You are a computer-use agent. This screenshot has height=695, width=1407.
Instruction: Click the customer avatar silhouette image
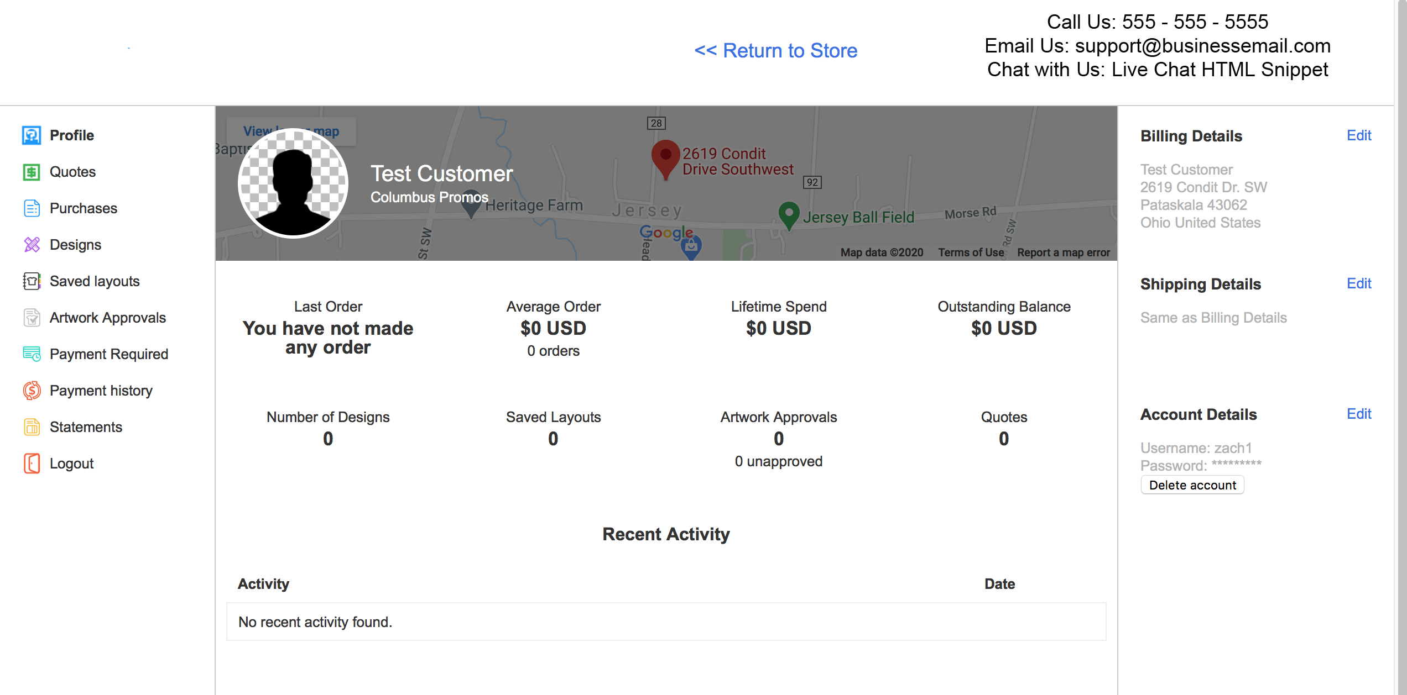point(293,183)
